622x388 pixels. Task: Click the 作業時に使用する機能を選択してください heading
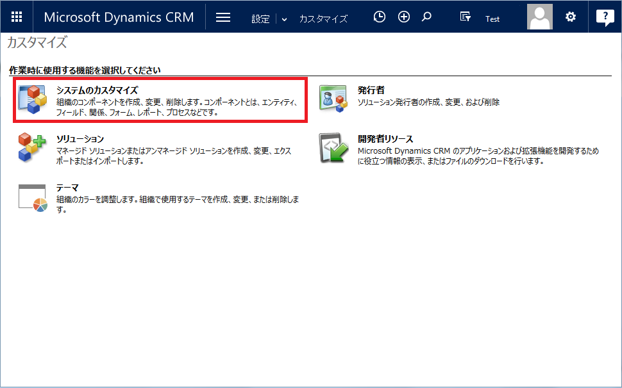point(85,70)
